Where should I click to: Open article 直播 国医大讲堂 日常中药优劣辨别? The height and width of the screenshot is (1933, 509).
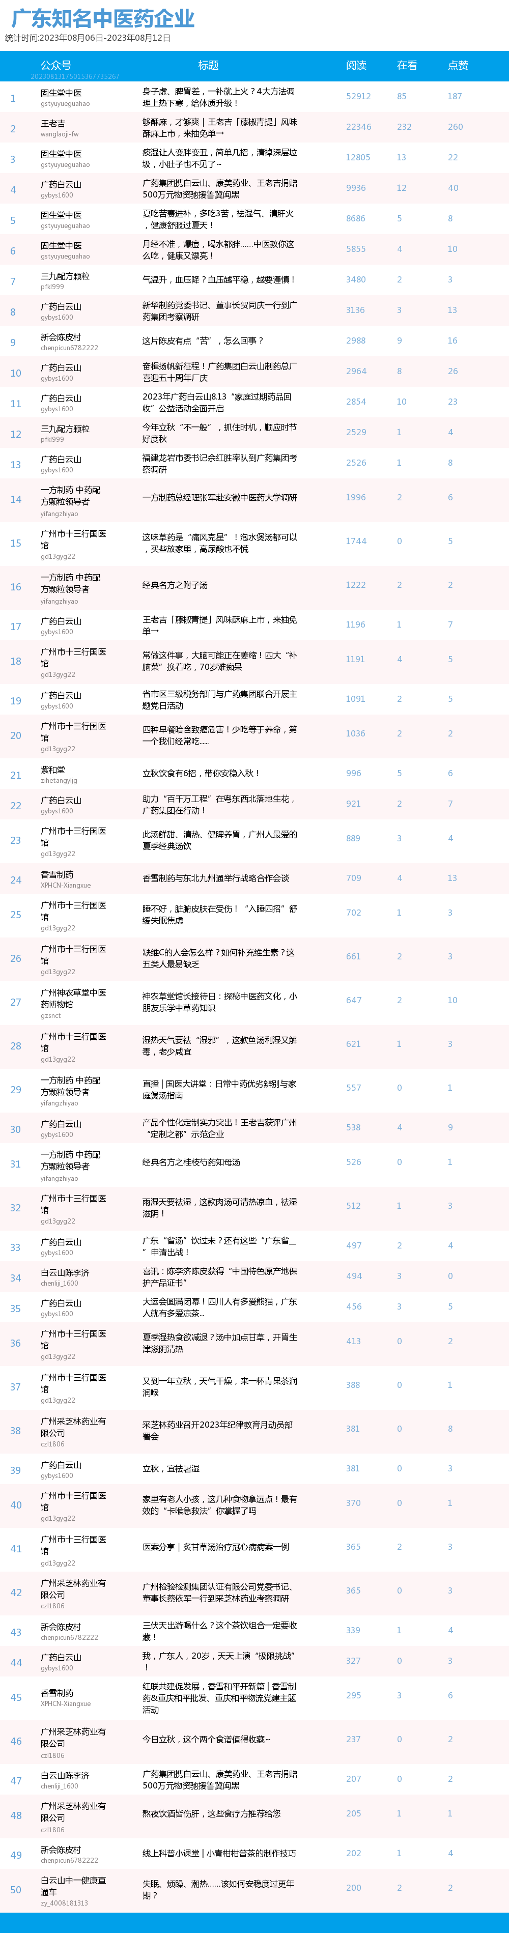218,1090
